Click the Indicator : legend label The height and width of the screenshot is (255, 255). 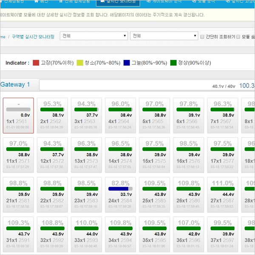tap(17, 63)
